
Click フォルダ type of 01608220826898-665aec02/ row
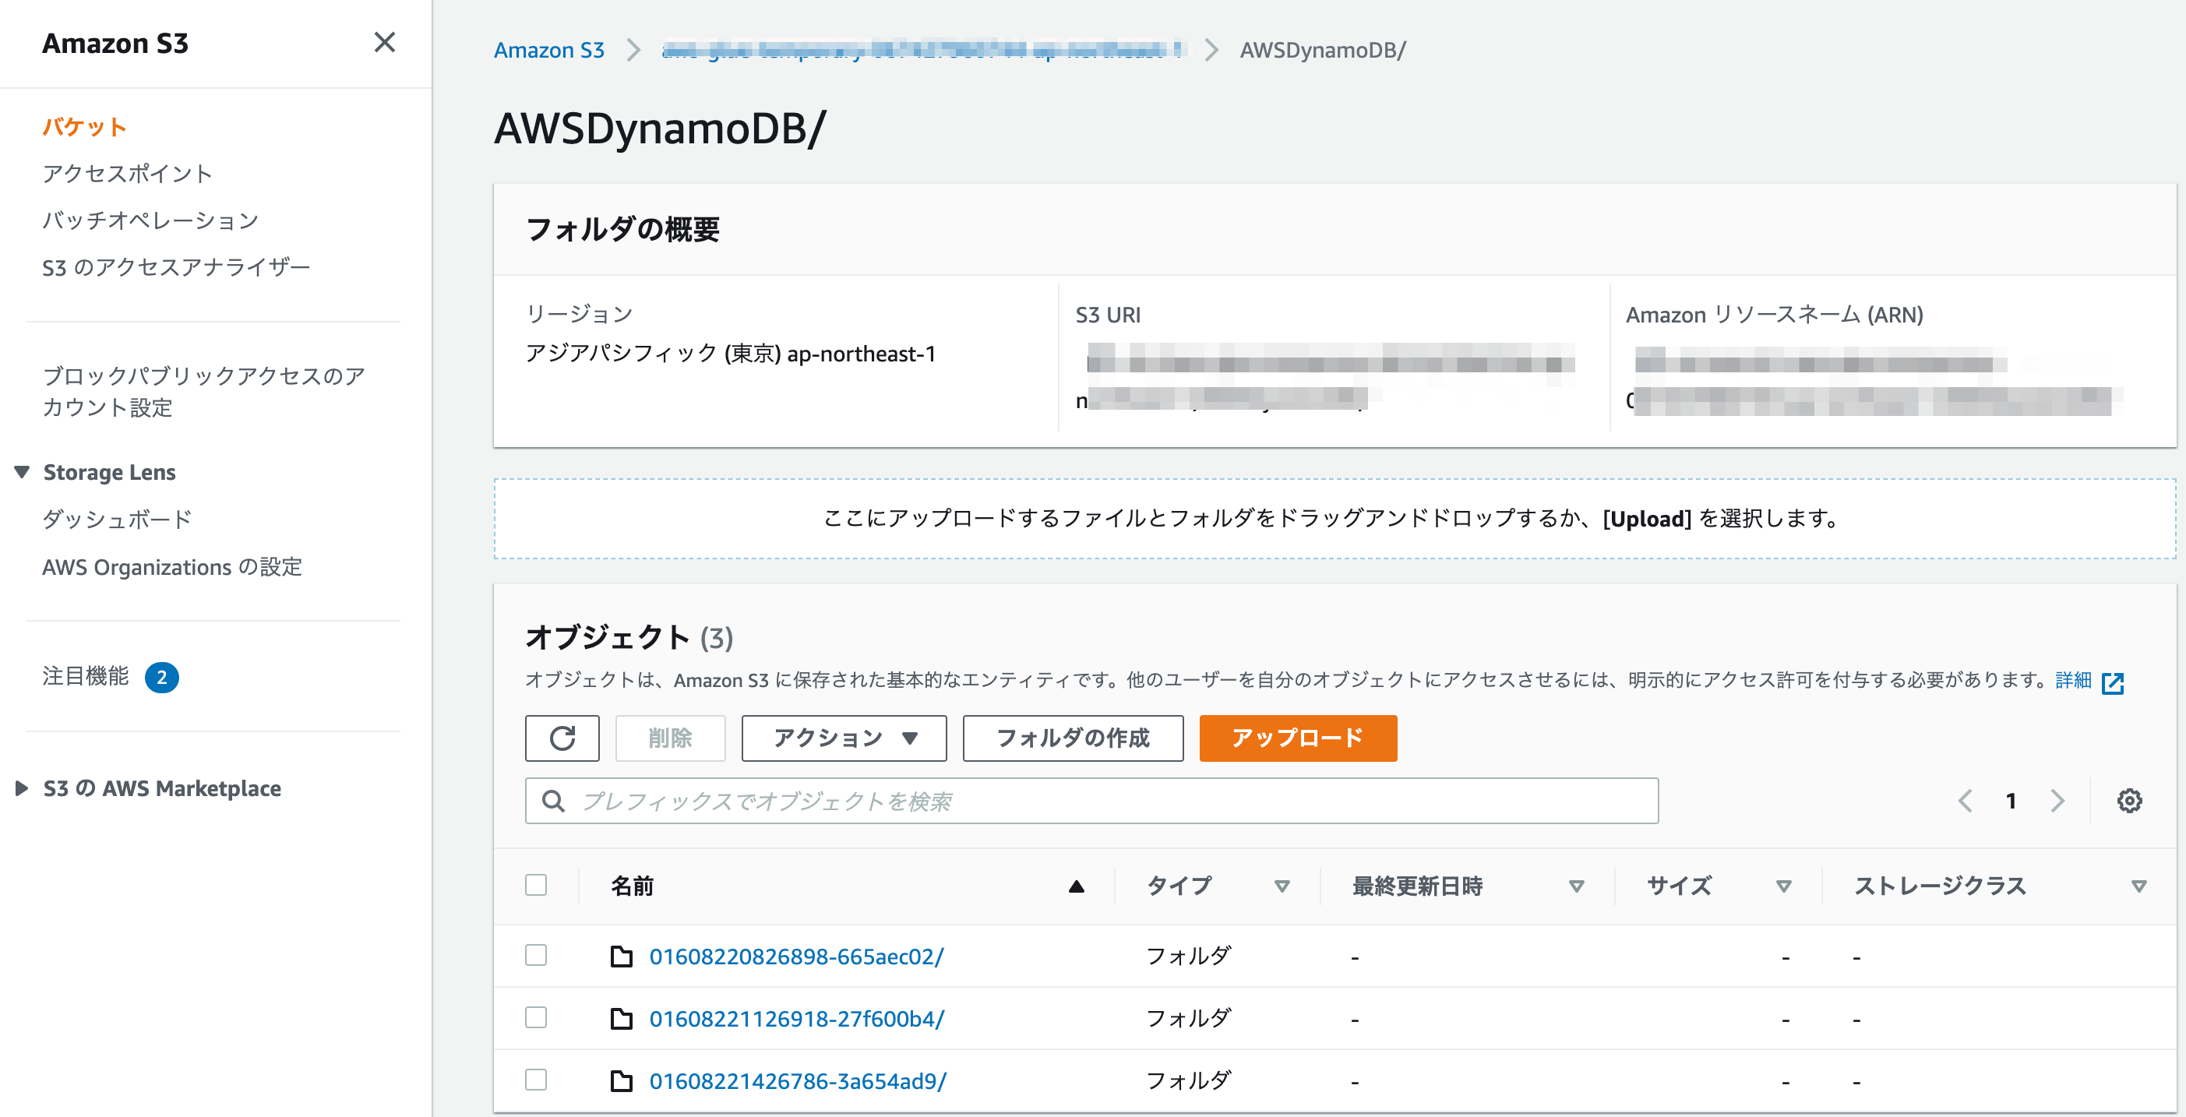click(x=1188, y=956)
